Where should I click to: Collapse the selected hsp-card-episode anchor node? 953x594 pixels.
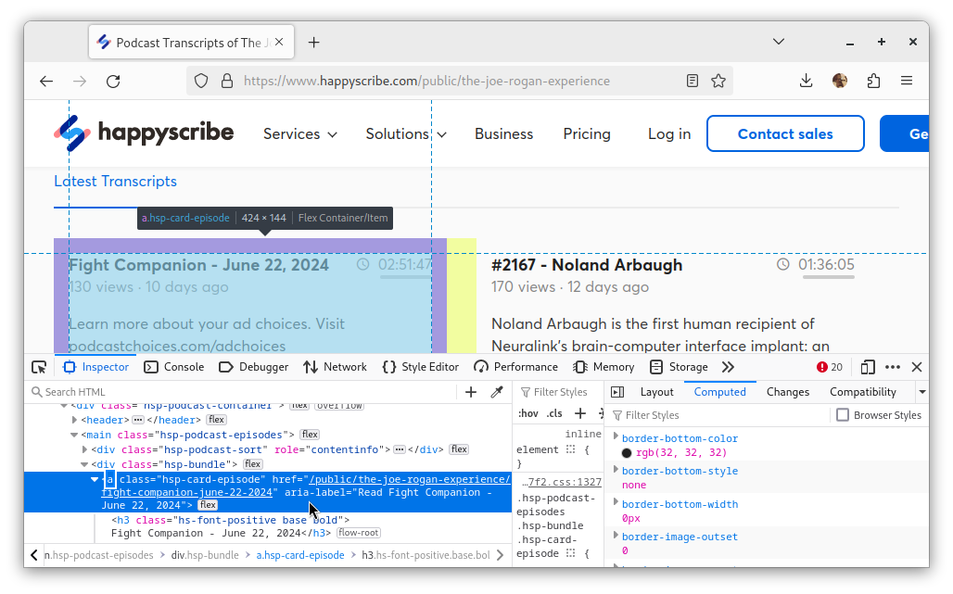(95, 479)
